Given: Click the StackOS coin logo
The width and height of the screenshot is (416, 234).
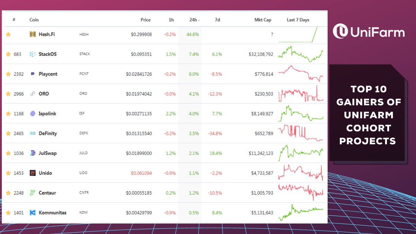Looking at the screenshot, I should pos(33,54).
